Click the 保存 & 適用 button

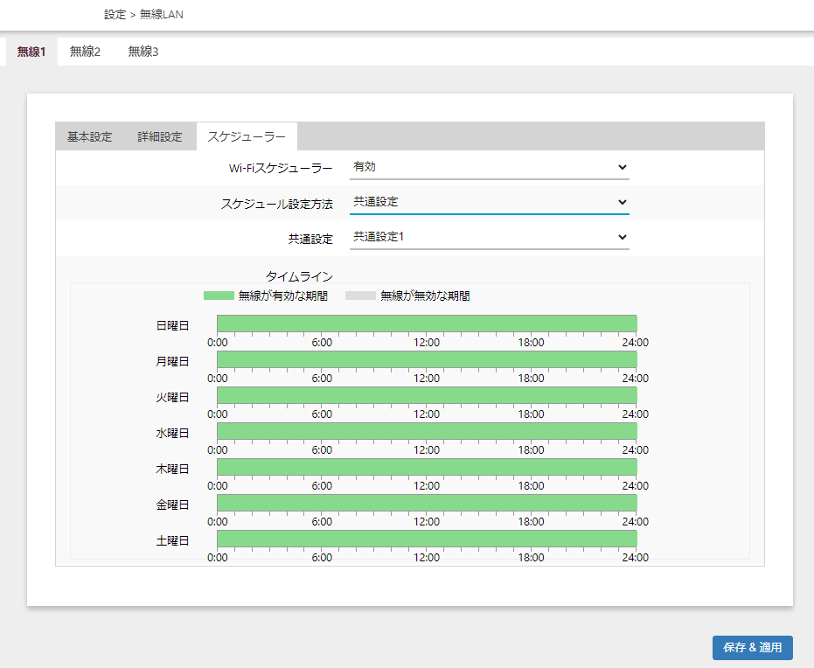click(752, 648)
